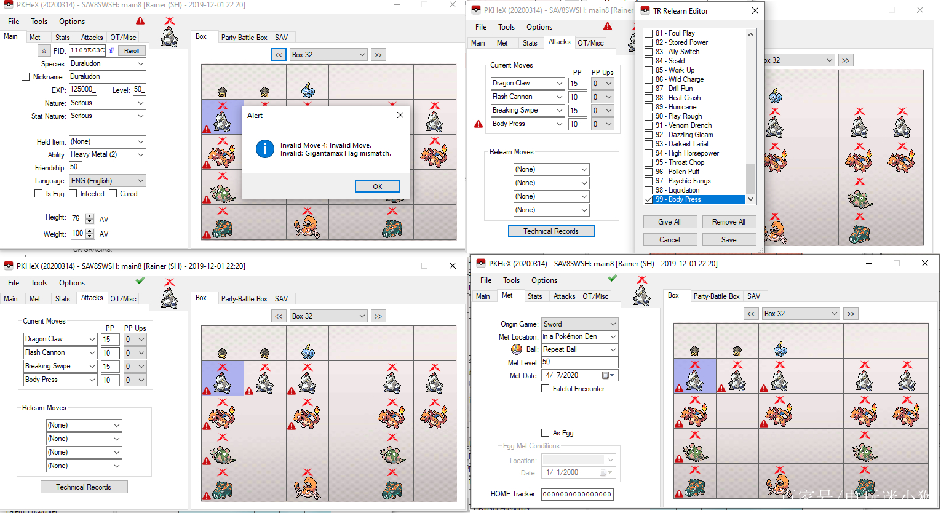Viewport: 941px width, 513px height.
Task: Enable the Fateful Encounter checkbox
Action: coord(545,389)
